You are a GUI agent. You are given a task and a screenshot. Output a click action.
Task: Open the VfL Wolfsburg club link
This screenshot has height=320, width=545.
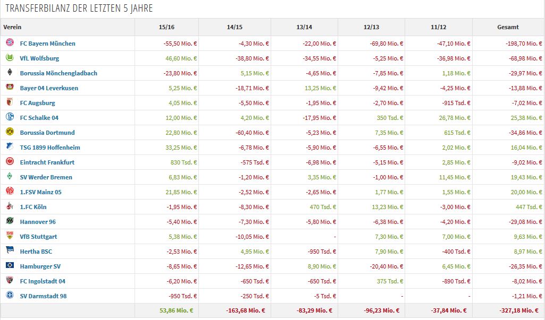click(39, 59)
